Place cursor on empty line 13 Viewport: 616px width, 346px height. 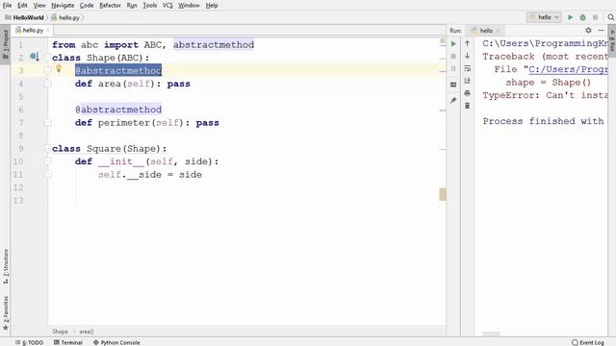tap(247, 201)
